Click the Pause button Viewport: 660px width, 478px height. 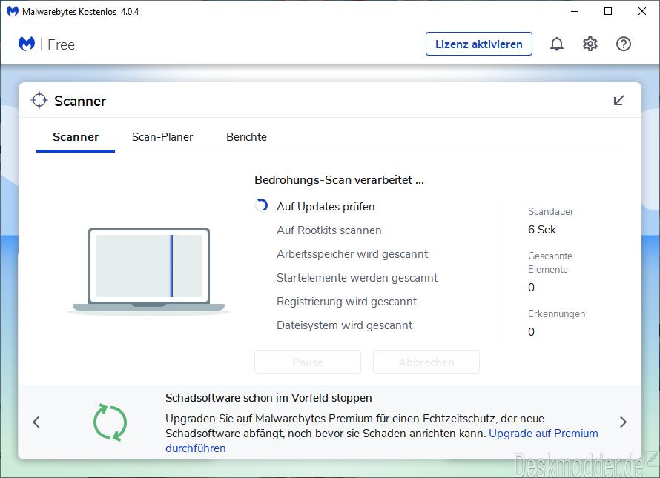[308, 362]
